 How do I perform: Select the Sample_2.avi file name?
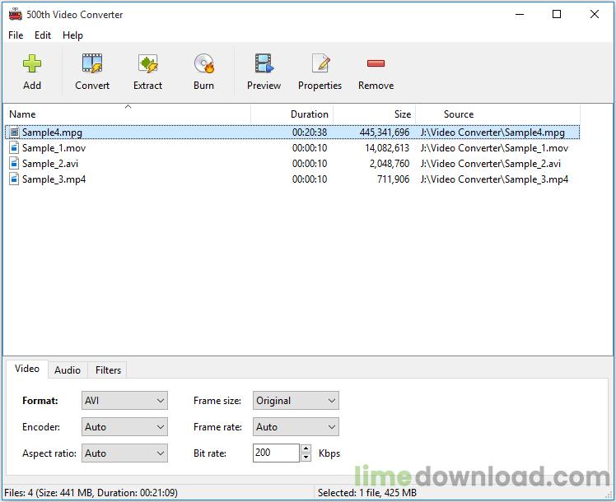(50, 163)
